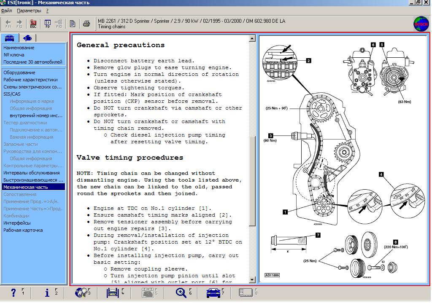Open Последние 30 автомобилей list

[32, 62]
